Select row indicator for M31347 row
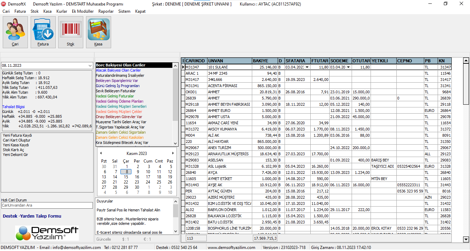 (x=183, y=67)
